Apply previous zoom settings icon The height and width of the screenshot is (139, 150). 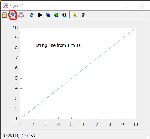point(48,15)
